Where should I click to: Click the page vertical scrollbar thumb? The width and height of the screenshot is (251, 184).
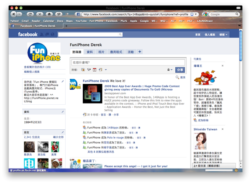click(x=241, y=45)
